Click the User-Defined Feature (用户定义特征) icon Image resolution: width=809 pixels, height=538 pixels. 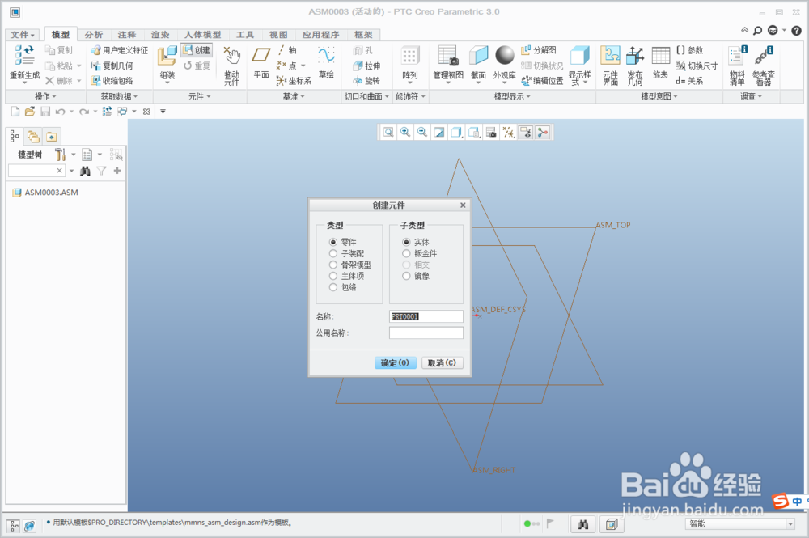(95, 50)
